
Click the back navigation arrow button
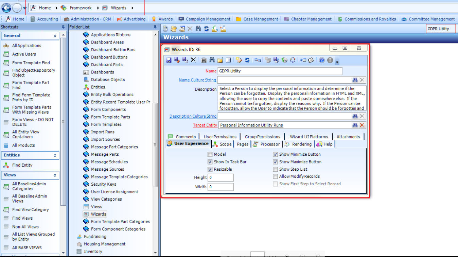click(x=6, y=8)
